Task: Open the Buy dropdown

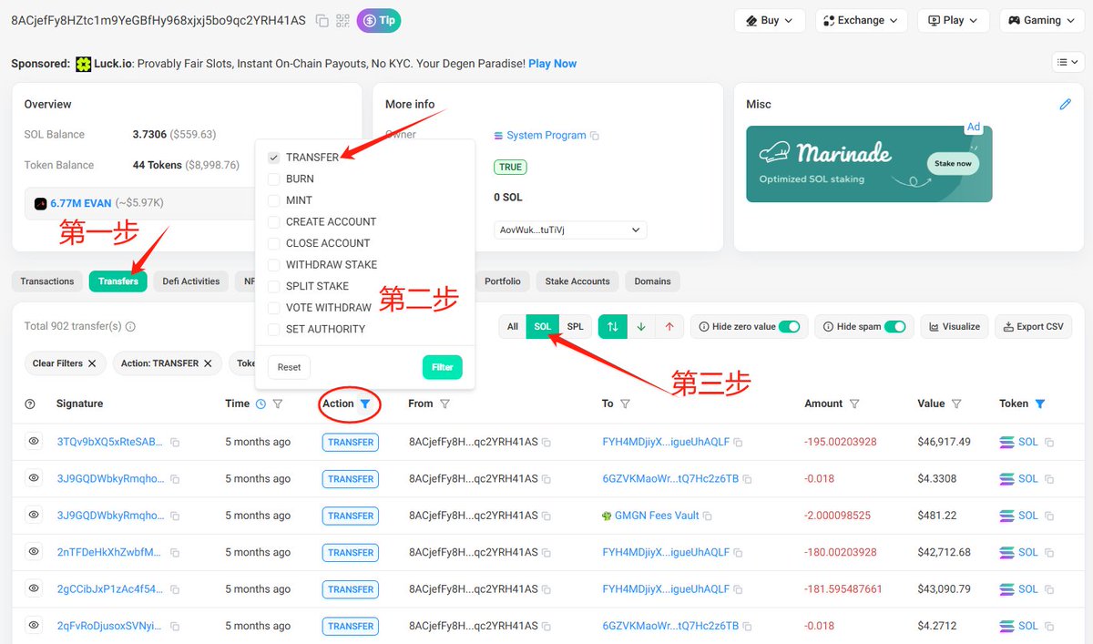Action: pos(770,20)
